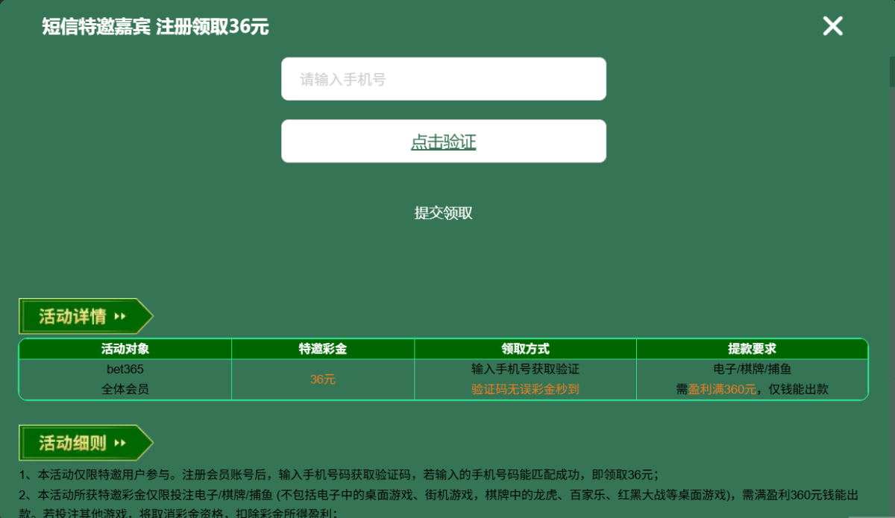Click the 短信特邀嘉宾 注册领取36元 title

point(155,27)
